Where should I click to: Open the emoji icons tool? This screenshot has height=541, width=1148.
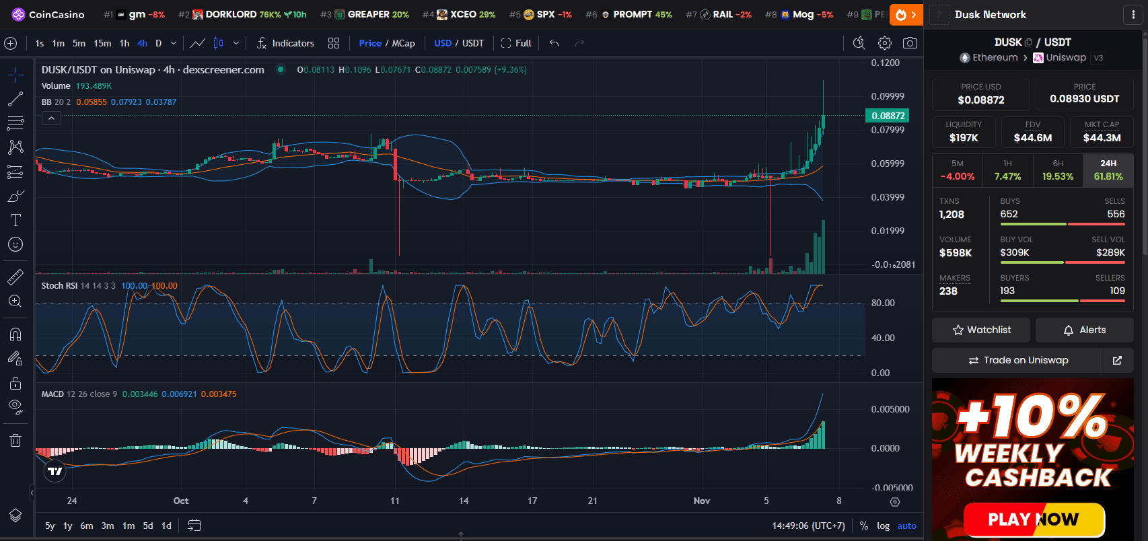point(15,244)
